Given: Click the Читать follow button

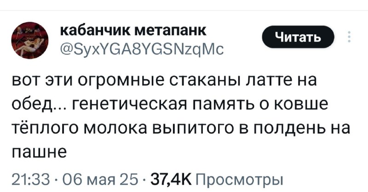Looking at the screenshot, I should point(298,37).
